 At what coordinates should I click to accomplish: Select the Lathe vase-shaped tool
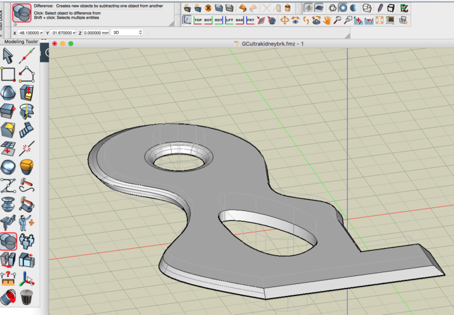[x=8, y=204]
